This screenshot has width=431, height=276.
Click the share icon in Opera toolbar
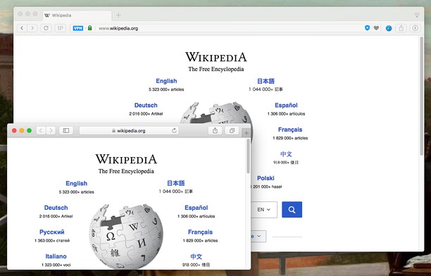(401, 28)
